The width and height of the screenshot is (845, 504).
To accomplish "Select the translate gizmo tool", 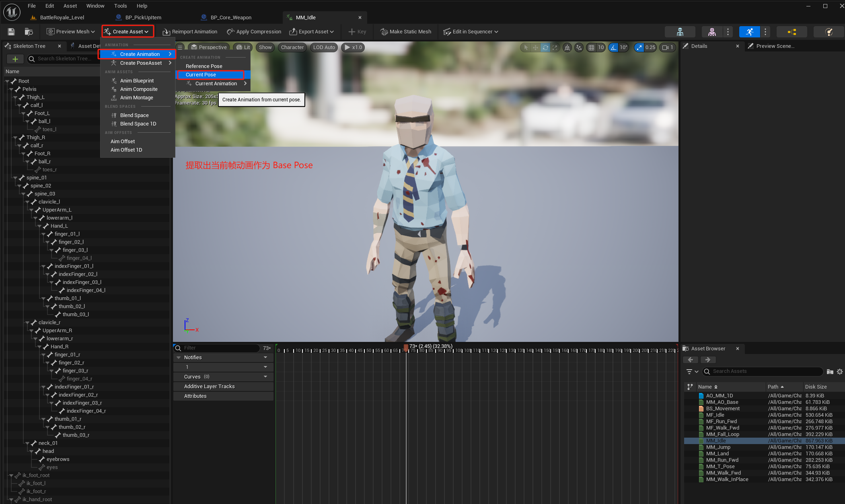I will (535, 47).
